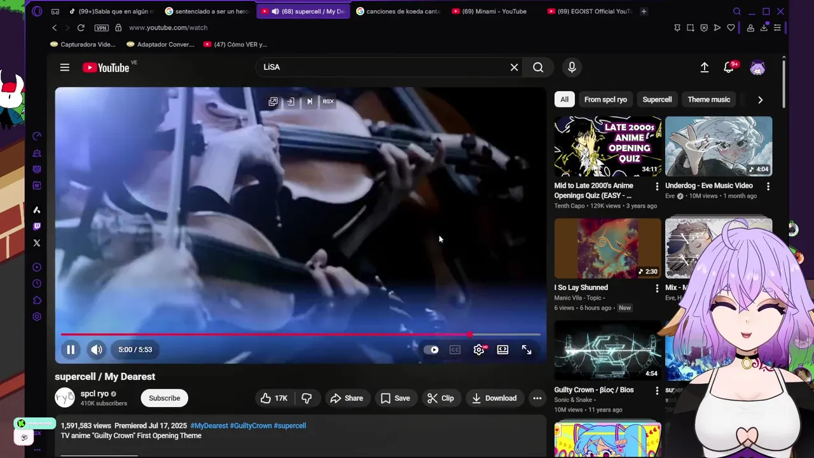Open options for I So Lay Shunned video
814x458 pixels.
pyautogui.click(x=657, y=288)
